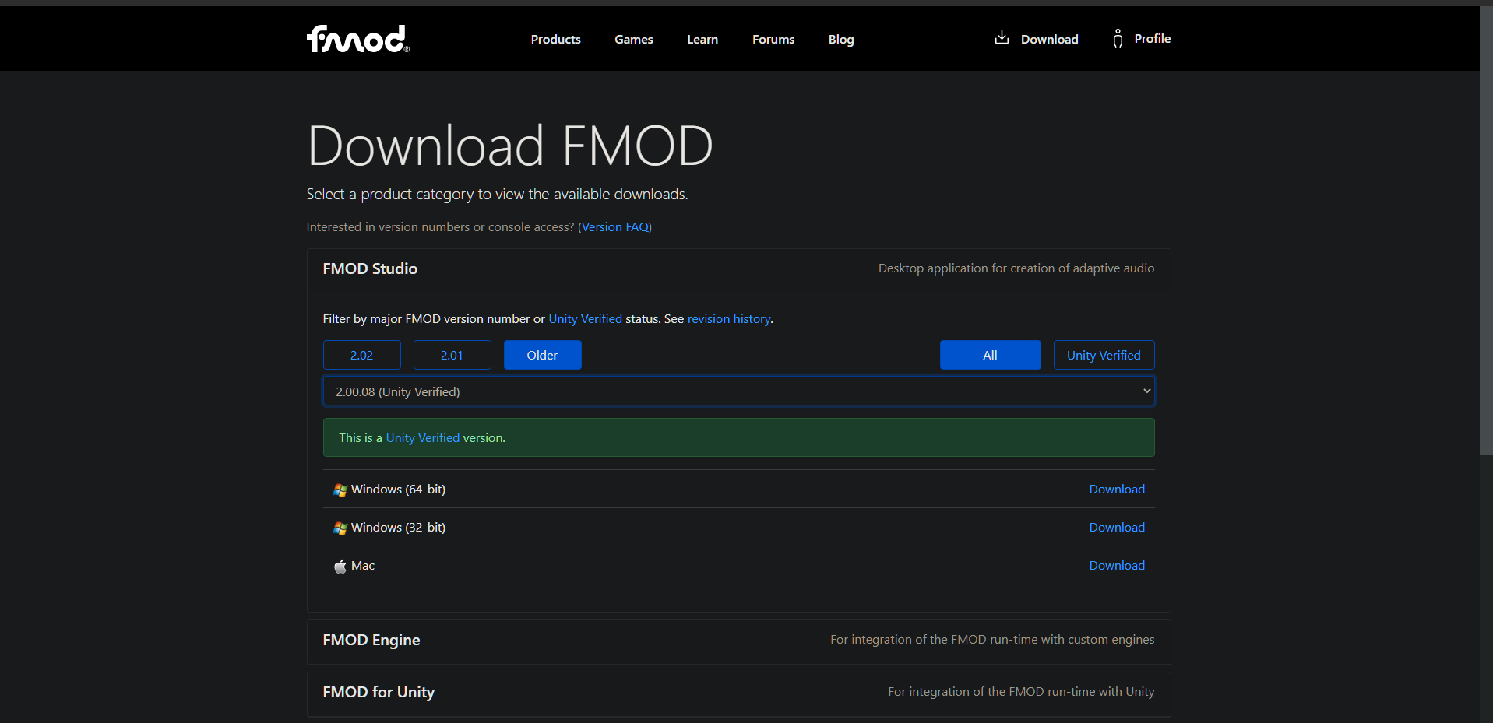Click the profile person icon
Image resolution: width=1493 pixels, height=723 pixels.
coord(1118,39)
